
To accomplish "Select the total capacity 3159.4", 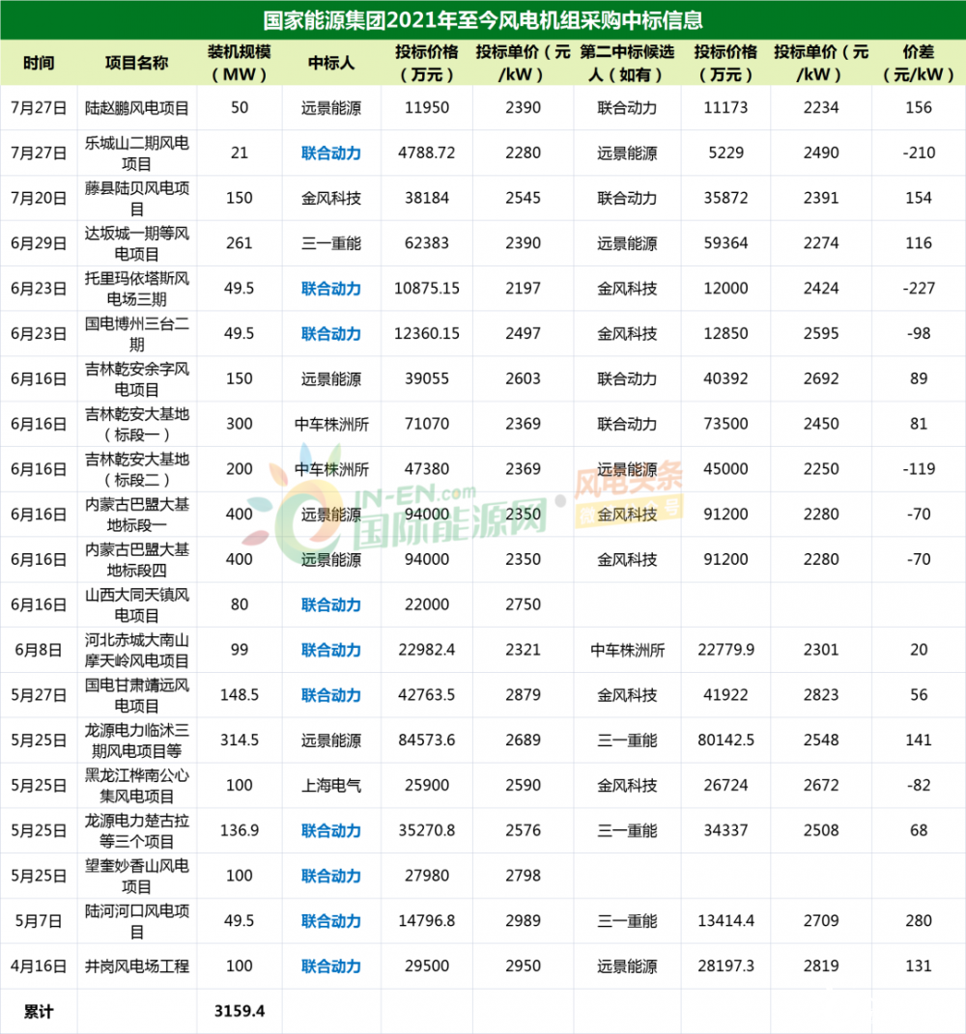I will 239,1012.
